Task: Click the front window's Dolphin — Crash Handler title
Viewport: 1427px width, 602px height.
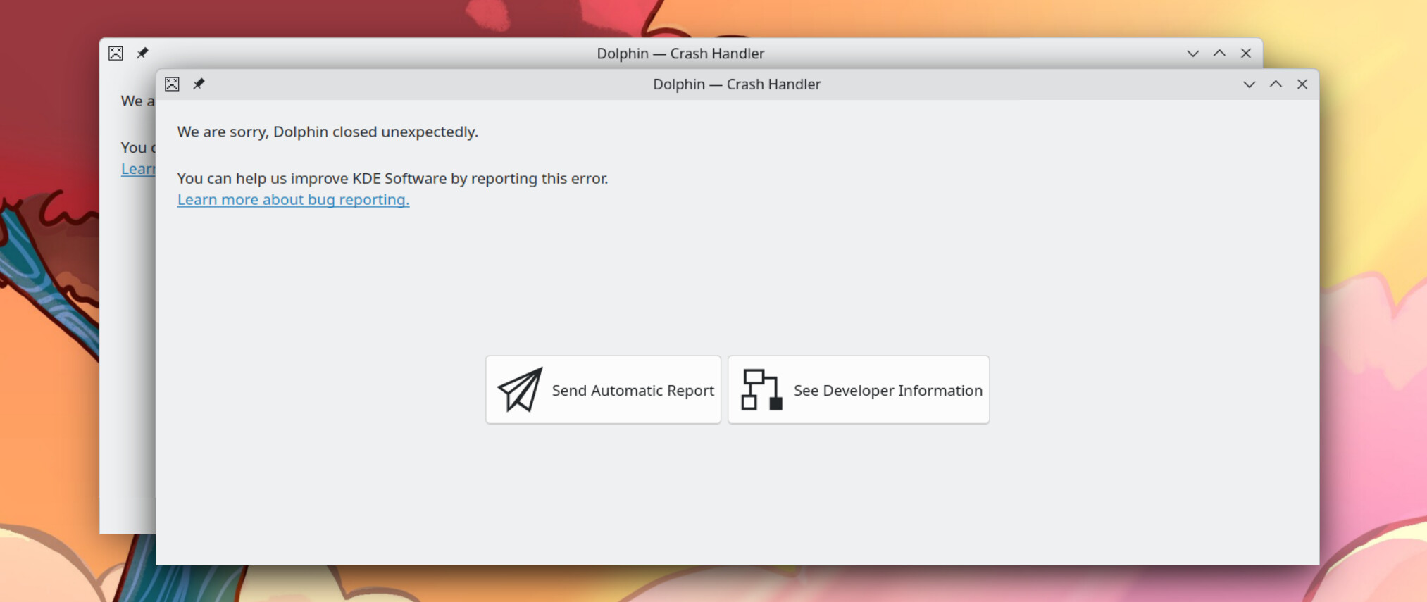Action: 737,84
